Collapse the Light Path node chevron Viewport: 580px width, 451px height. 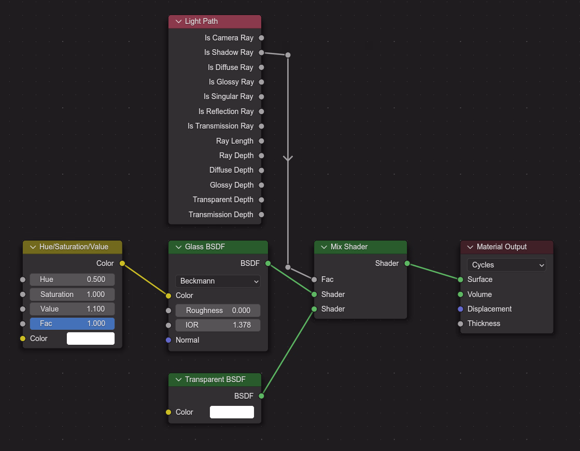point(178,22)
